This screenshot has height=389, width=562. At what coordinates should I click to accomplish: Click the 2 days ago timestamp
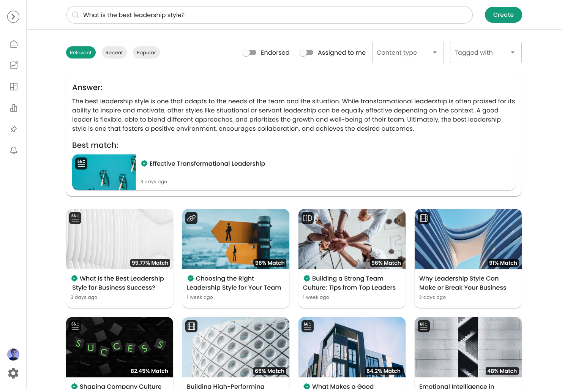point(433,297)
